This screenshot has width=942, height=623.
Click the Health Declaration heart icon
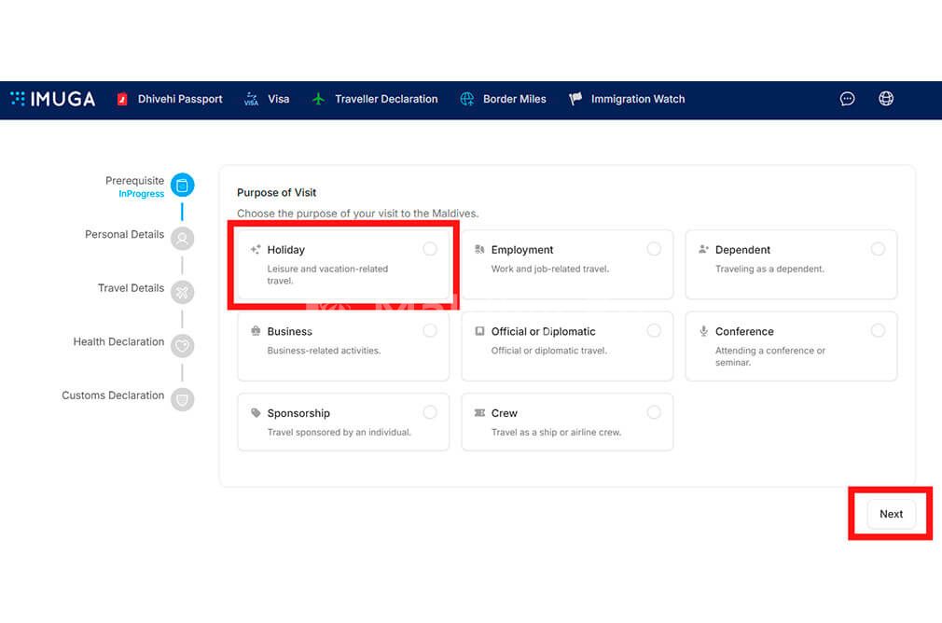tap(182, 345)
